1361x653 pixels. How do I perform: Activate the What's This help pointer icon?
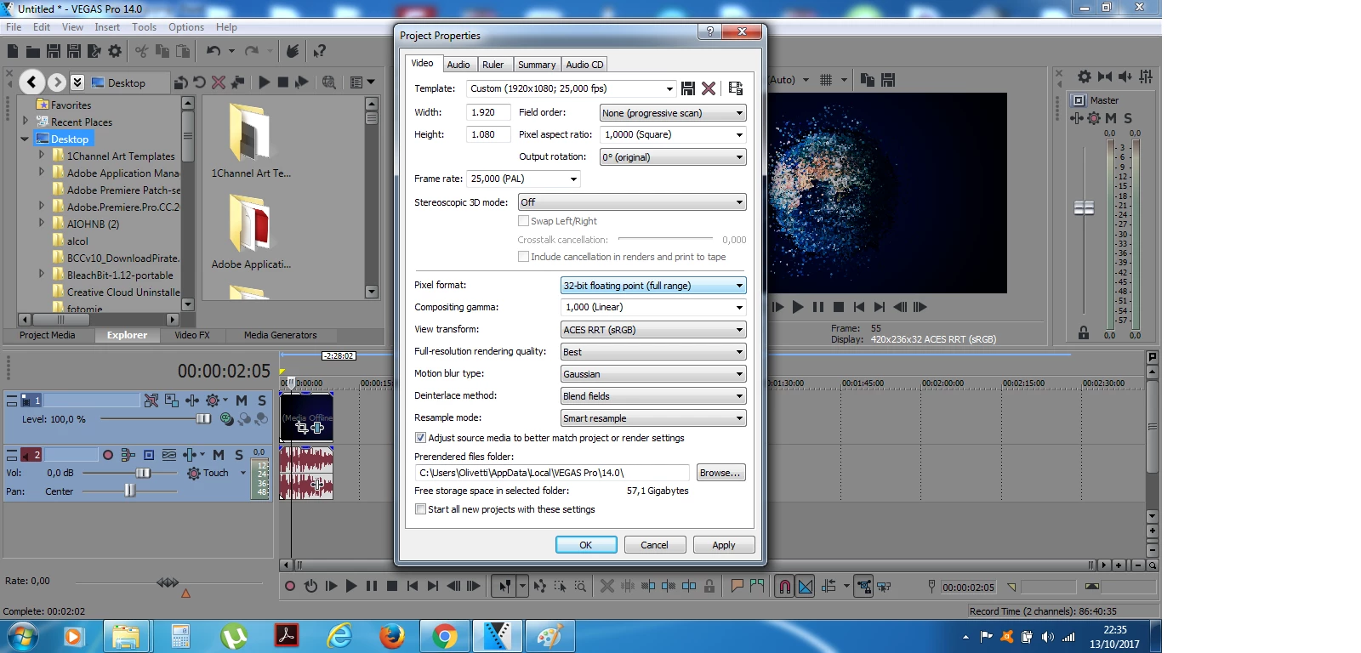[x=319, y=51]
